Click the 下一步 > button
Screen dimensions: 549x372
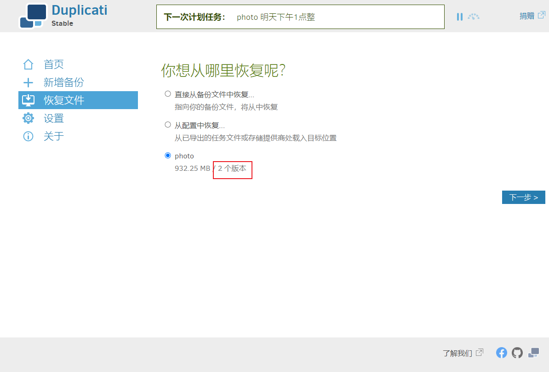point(523,198)
